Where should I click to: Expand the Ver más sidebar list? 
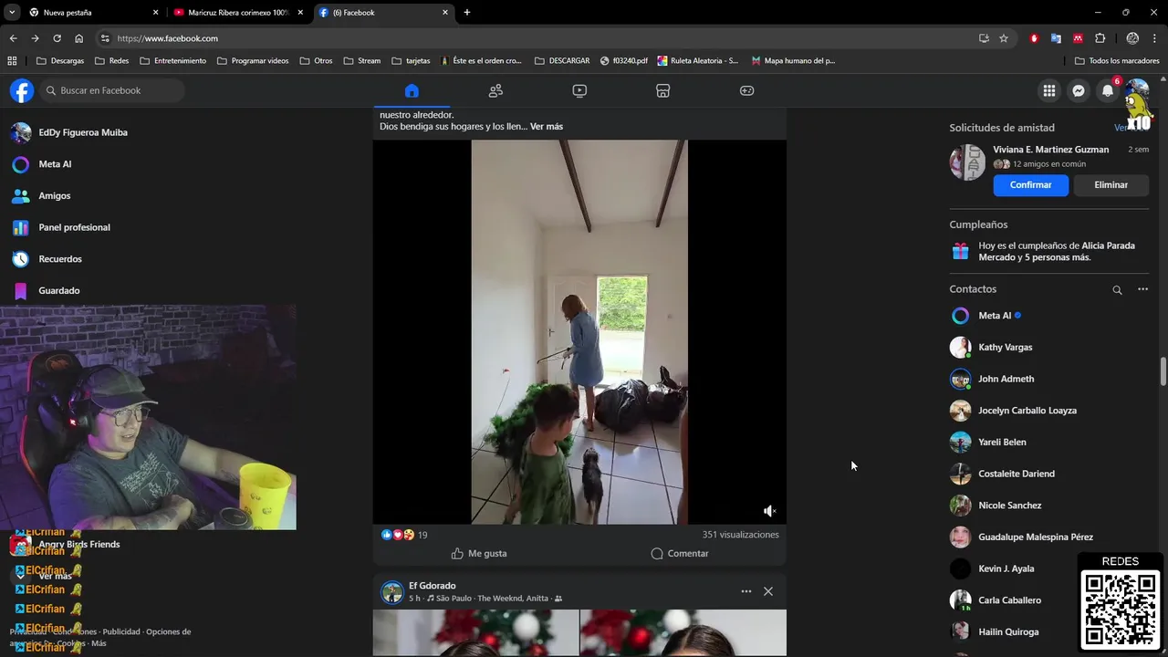pos(55,576)
